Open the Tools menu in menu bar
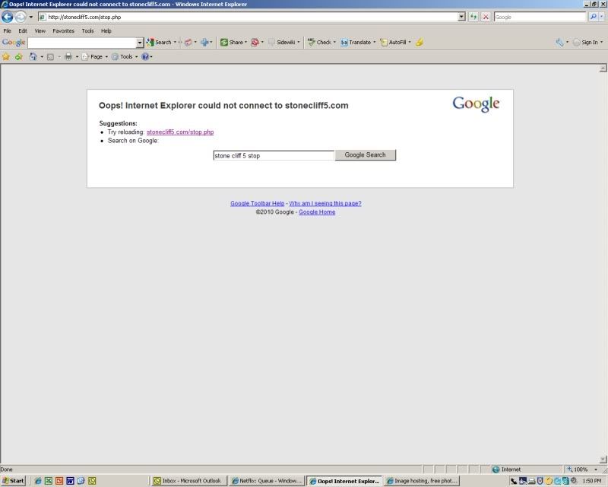This screenshot has height=487, width=608. (x=87, y=30)
